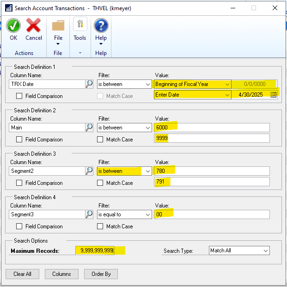The width and height of the screenshot is (287, 287).
Task: Open the Segment3 'is equal to' dropdown
Action: tap(124, 214)
